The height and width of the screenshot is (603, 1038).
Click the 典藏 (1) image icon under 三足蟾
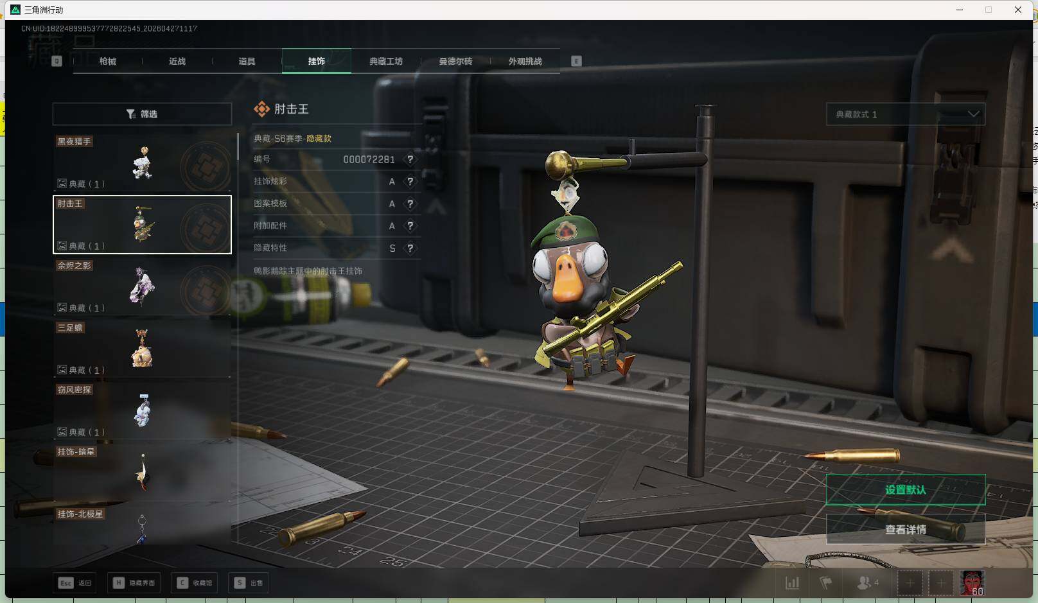62,370
